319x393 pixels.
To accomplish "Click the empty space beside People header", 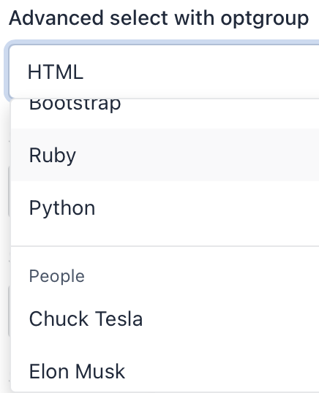I will pyautogui.click(x=203, y=276).
